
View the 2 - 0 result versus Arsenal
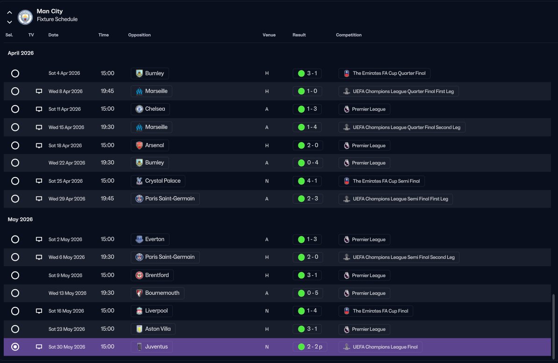[x=308, y=145]
